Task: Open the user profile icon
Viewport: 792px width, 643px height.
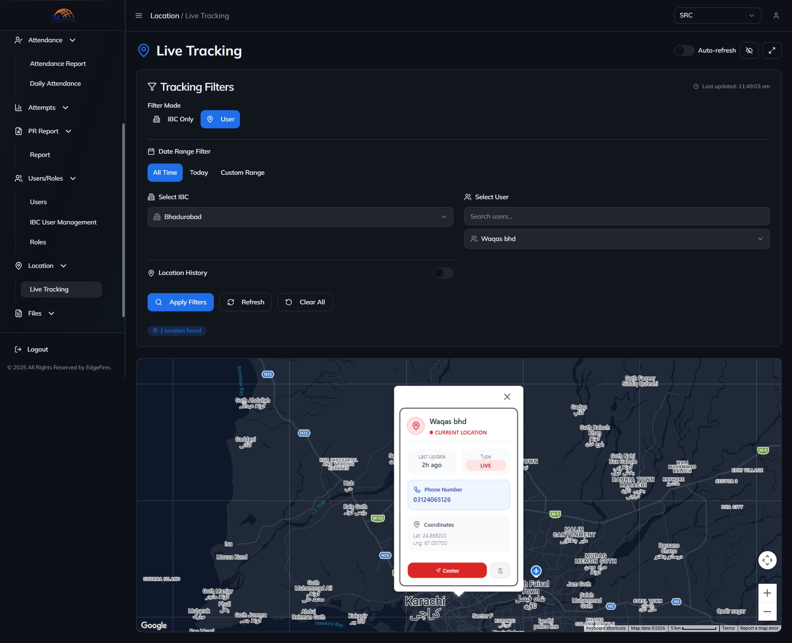Action: click(x=776, y=16)
